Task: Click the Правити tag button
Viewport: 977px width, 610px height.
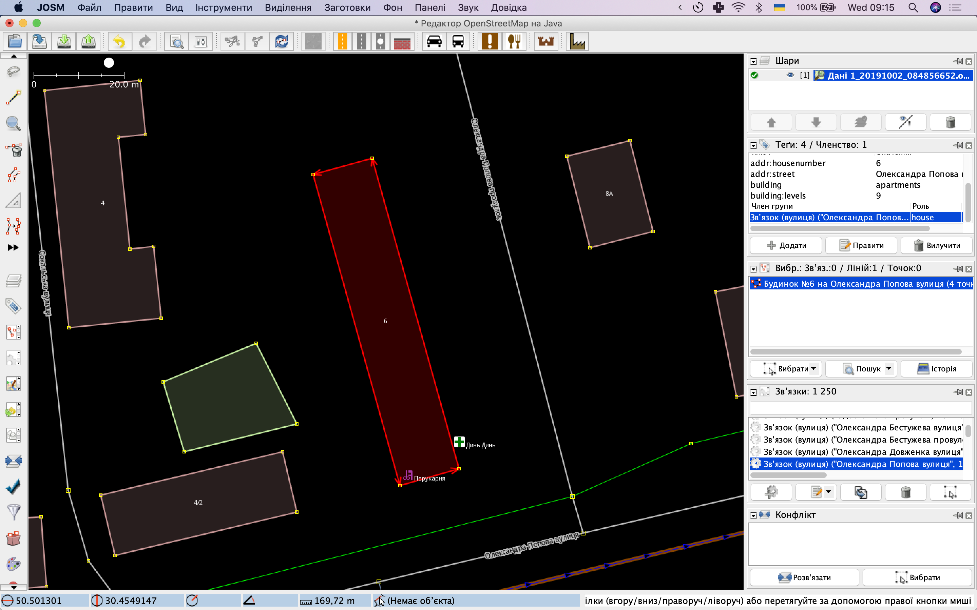Action: (x=861, y=245)
